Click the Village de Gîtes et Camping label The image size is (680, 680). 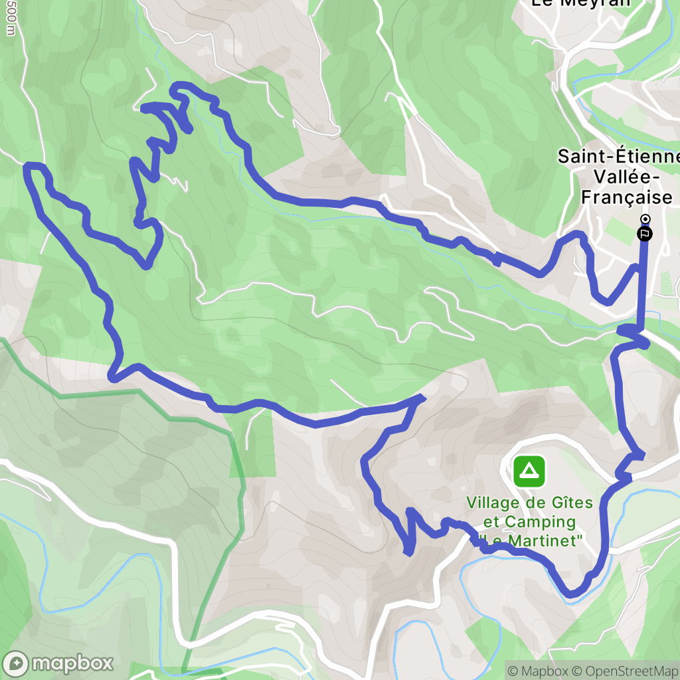point(529,512)
